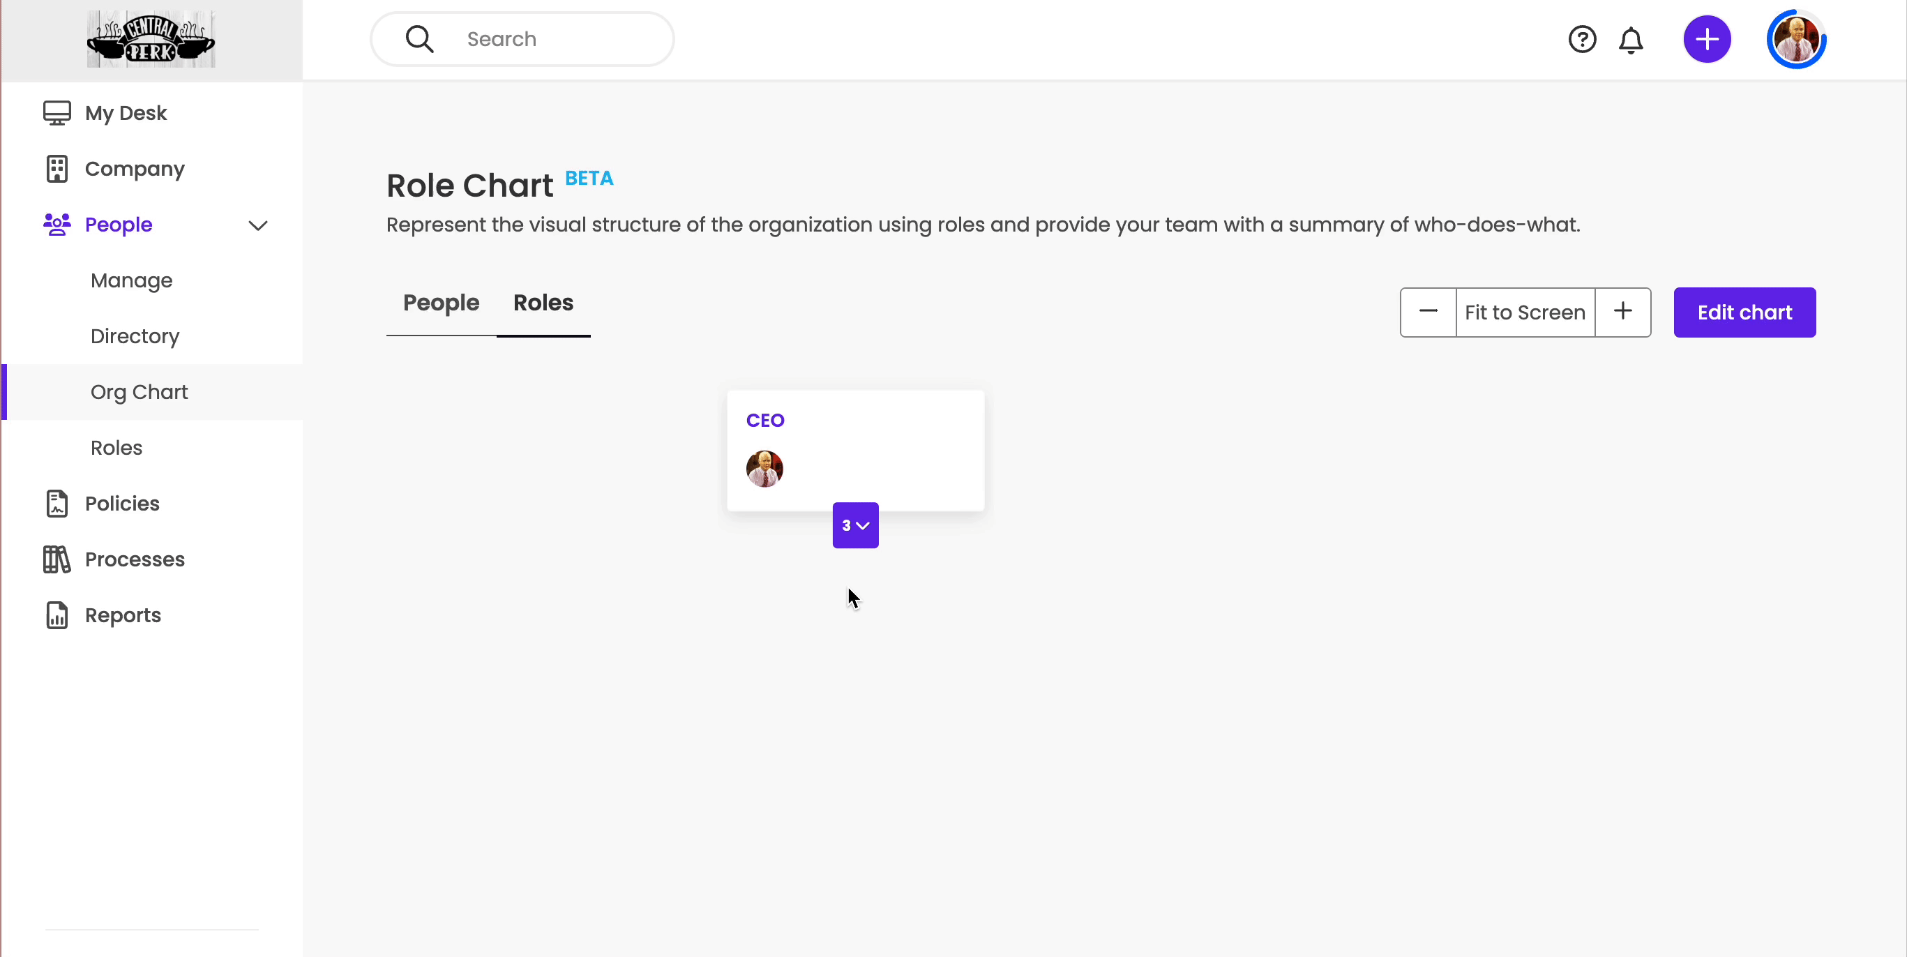
Task: Click the Reports chart icon
Action: [57, 615]
